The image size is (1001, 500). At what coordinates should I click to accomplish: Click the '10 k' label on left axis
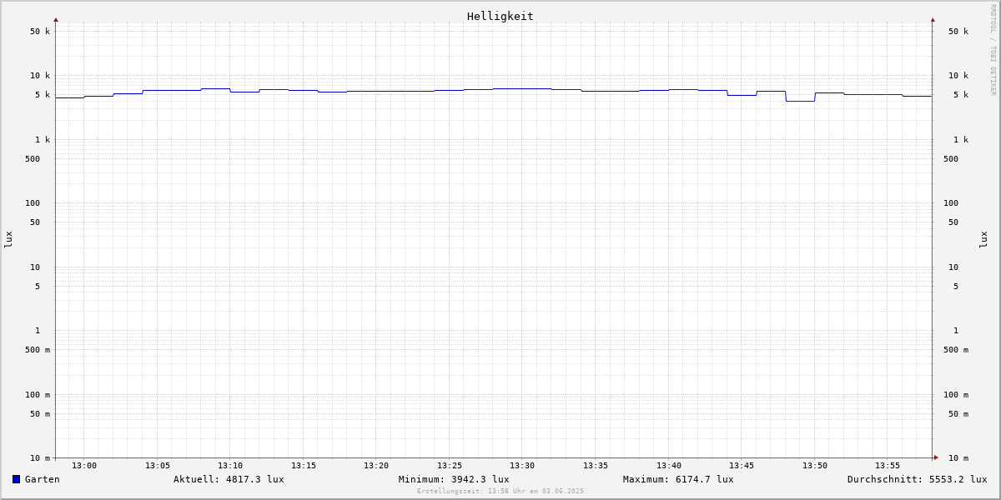pyautogui.click(x=40, y=76)
